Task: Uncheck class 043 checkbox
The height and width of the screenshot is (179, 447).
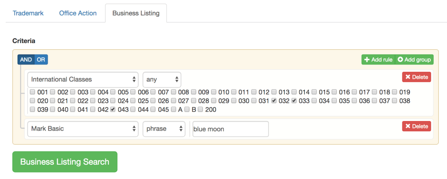Action: point(113,109)
